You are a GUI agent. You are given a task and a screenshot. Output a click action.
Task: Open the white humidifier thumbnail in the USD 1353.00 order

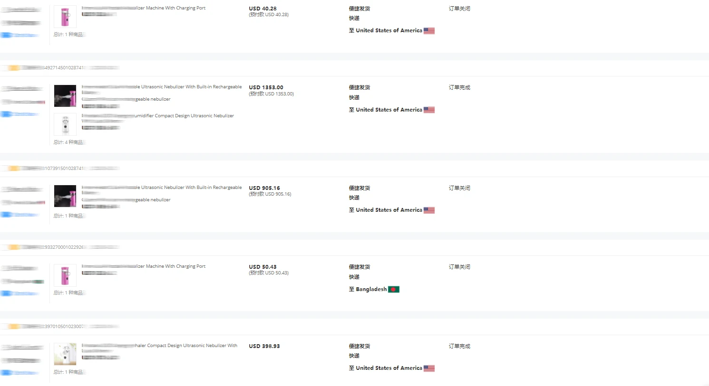[x=65, y=124]
